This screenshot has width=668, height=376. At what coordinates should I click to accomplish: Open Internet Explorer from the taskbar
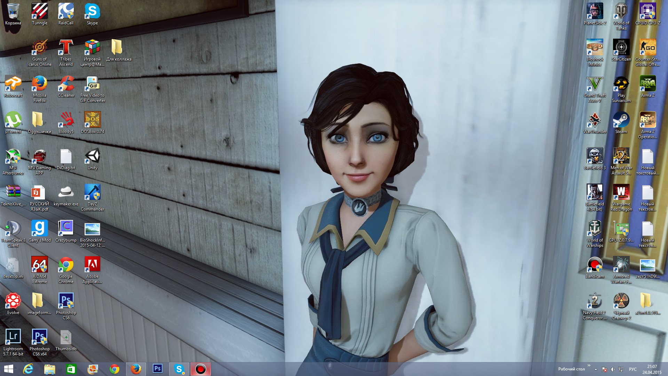pos(28,369)
